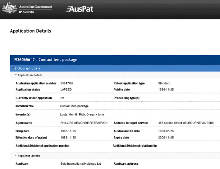Click the AusPat logo
Image resolution: width=220 pixels, height=169 pixels.
(80, 9)
